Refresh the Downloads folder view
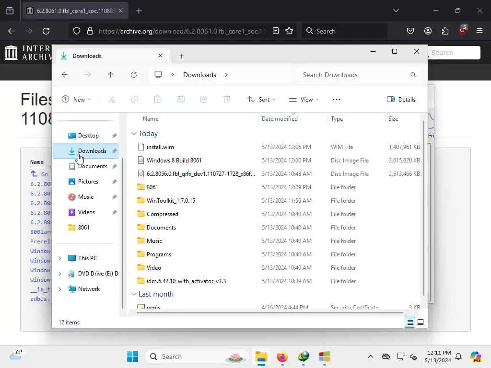 tap(134, 75)
